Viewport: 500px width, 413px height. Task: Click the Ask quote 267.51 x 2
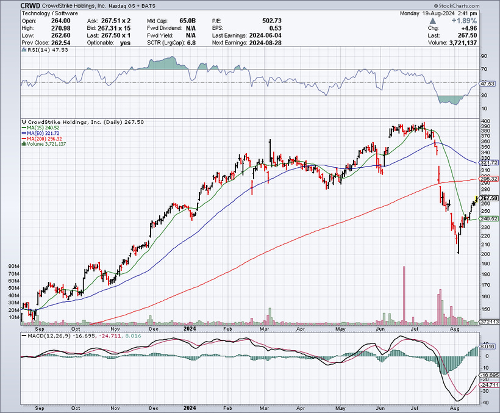point(116,21)
